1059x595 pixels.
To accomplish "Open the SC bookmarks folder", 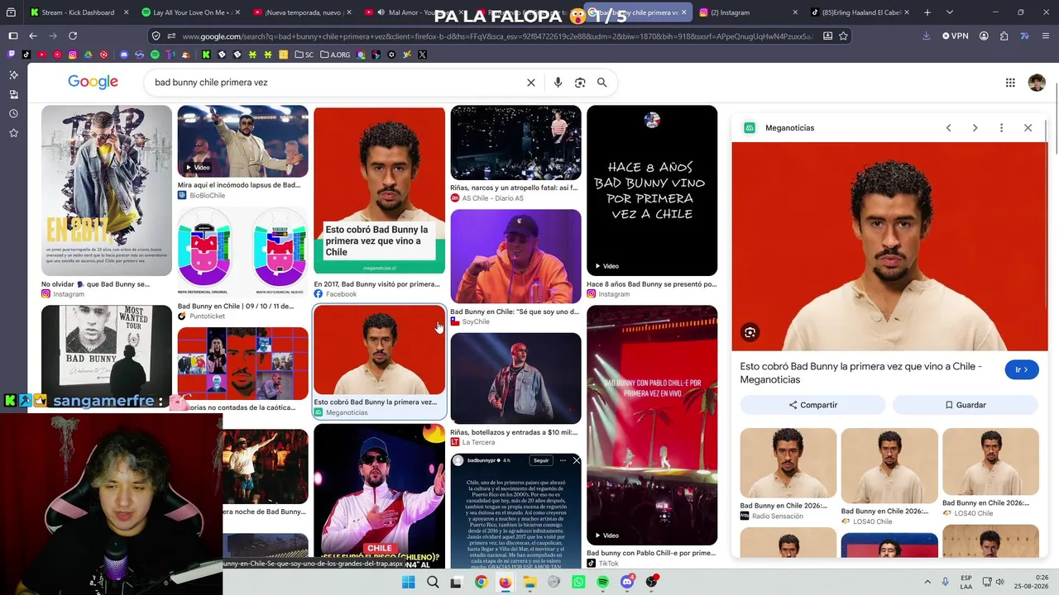I will (304, 55).
